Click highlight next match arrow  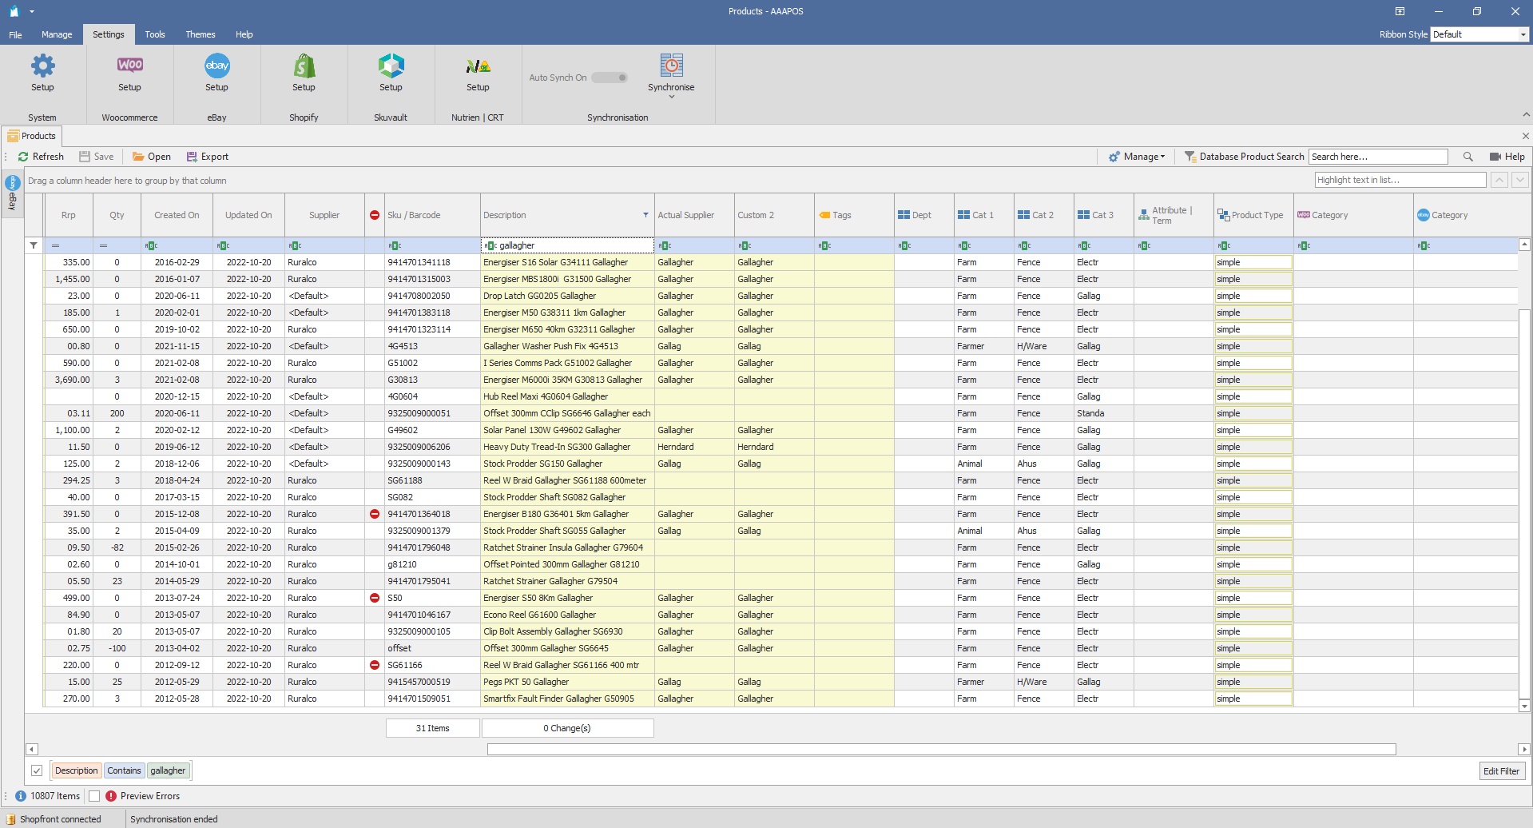1520,180
